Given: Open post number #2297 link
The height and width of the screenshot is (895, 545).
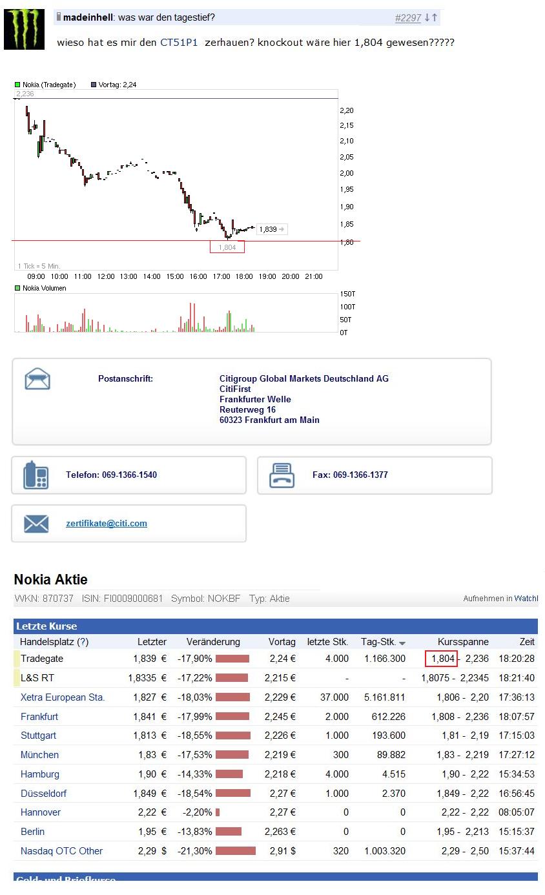Looking at the screenshot, I should tap(407, 18).
